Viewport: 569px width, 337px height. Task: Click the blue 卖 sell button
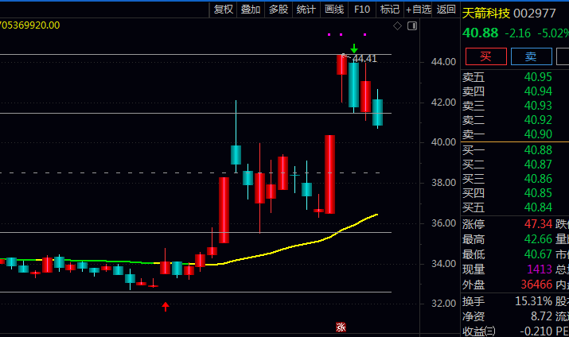(x=532, y=56)
